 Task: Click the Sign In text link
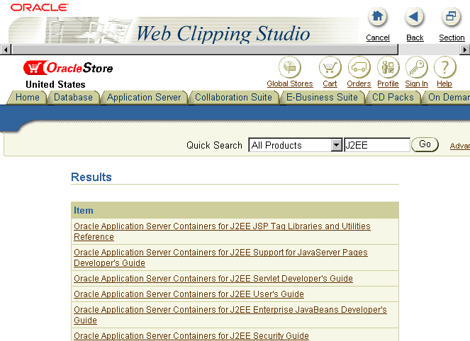[x=416, y=83]
